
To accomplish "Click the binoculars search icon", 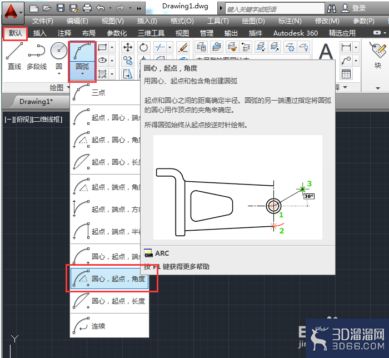I will pyautogui.click(x=331, y=8).
